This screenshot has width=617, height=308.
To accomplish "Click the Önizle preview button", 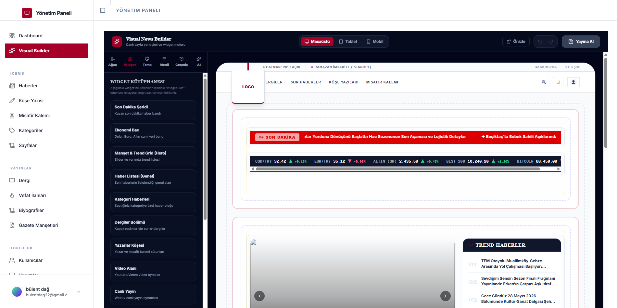I will (x=516, y=42).
